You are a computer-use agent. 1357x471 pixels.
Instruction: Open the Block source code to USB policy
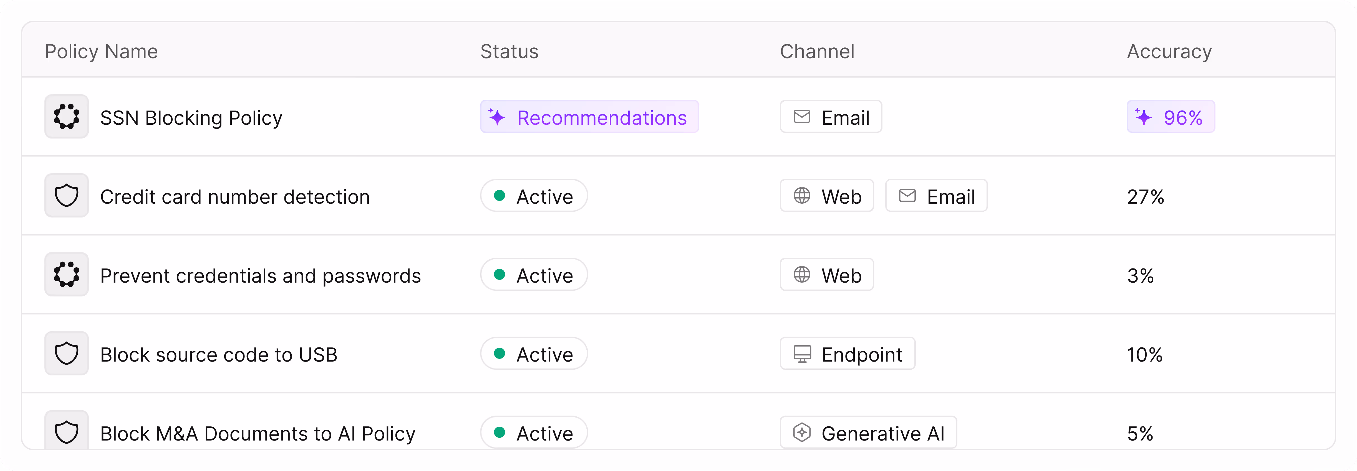219,354
